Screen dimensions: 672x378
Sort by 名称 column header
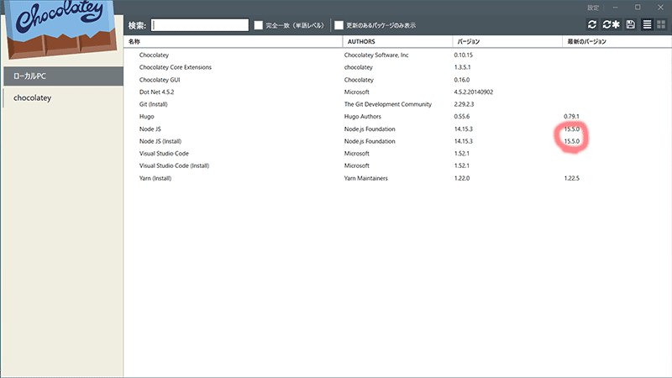coord(234,41)
